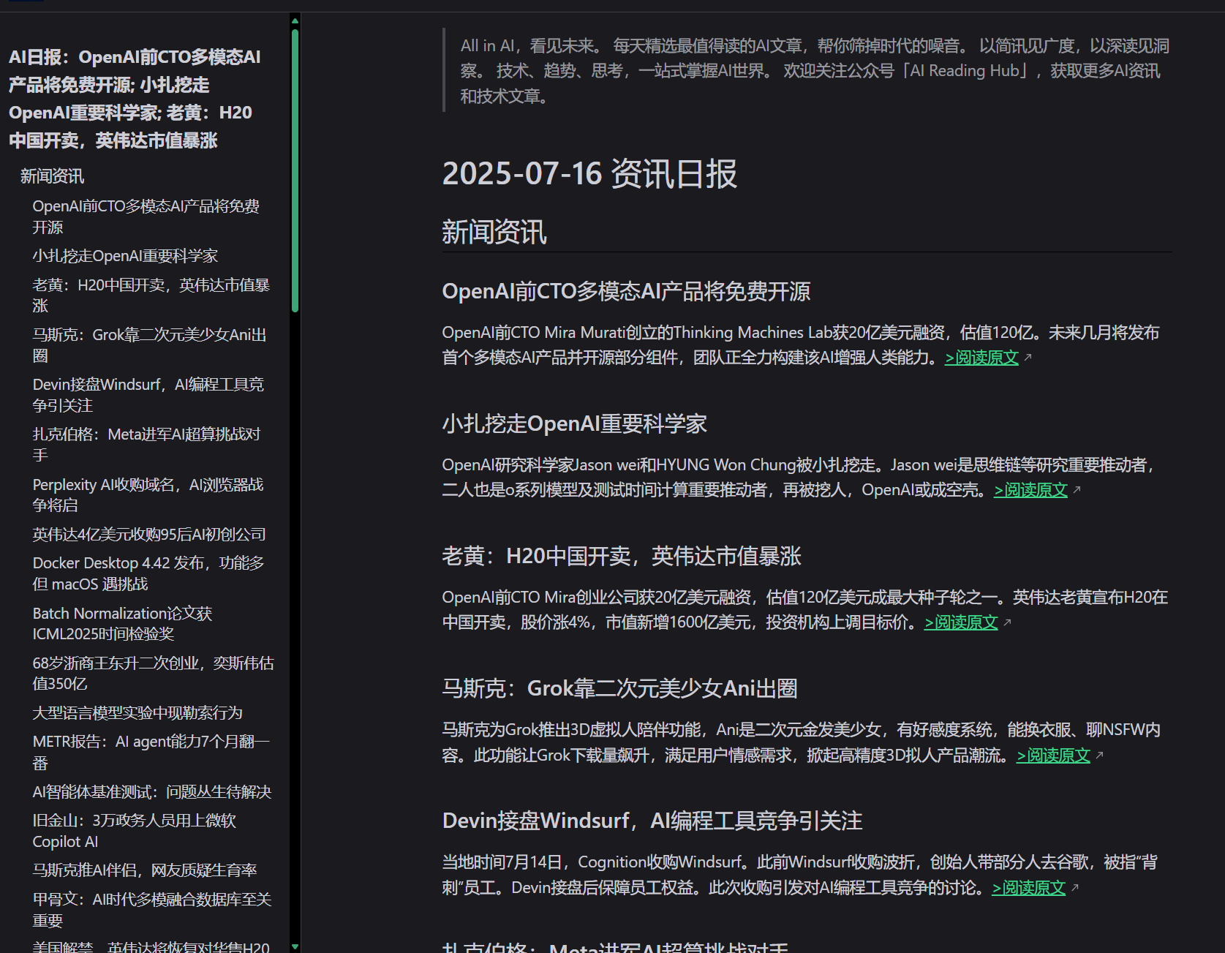Select sidebar item 马斯克推AI伴侣
1225x953 pixels.
pyautogui.click(x=145, y=870)
